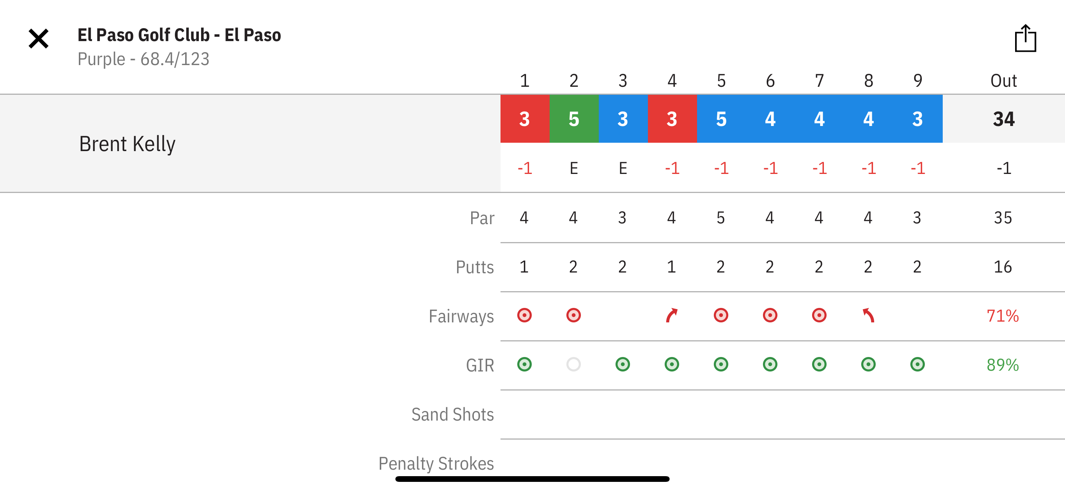Select the Out column header

[x=1003, y=81]
